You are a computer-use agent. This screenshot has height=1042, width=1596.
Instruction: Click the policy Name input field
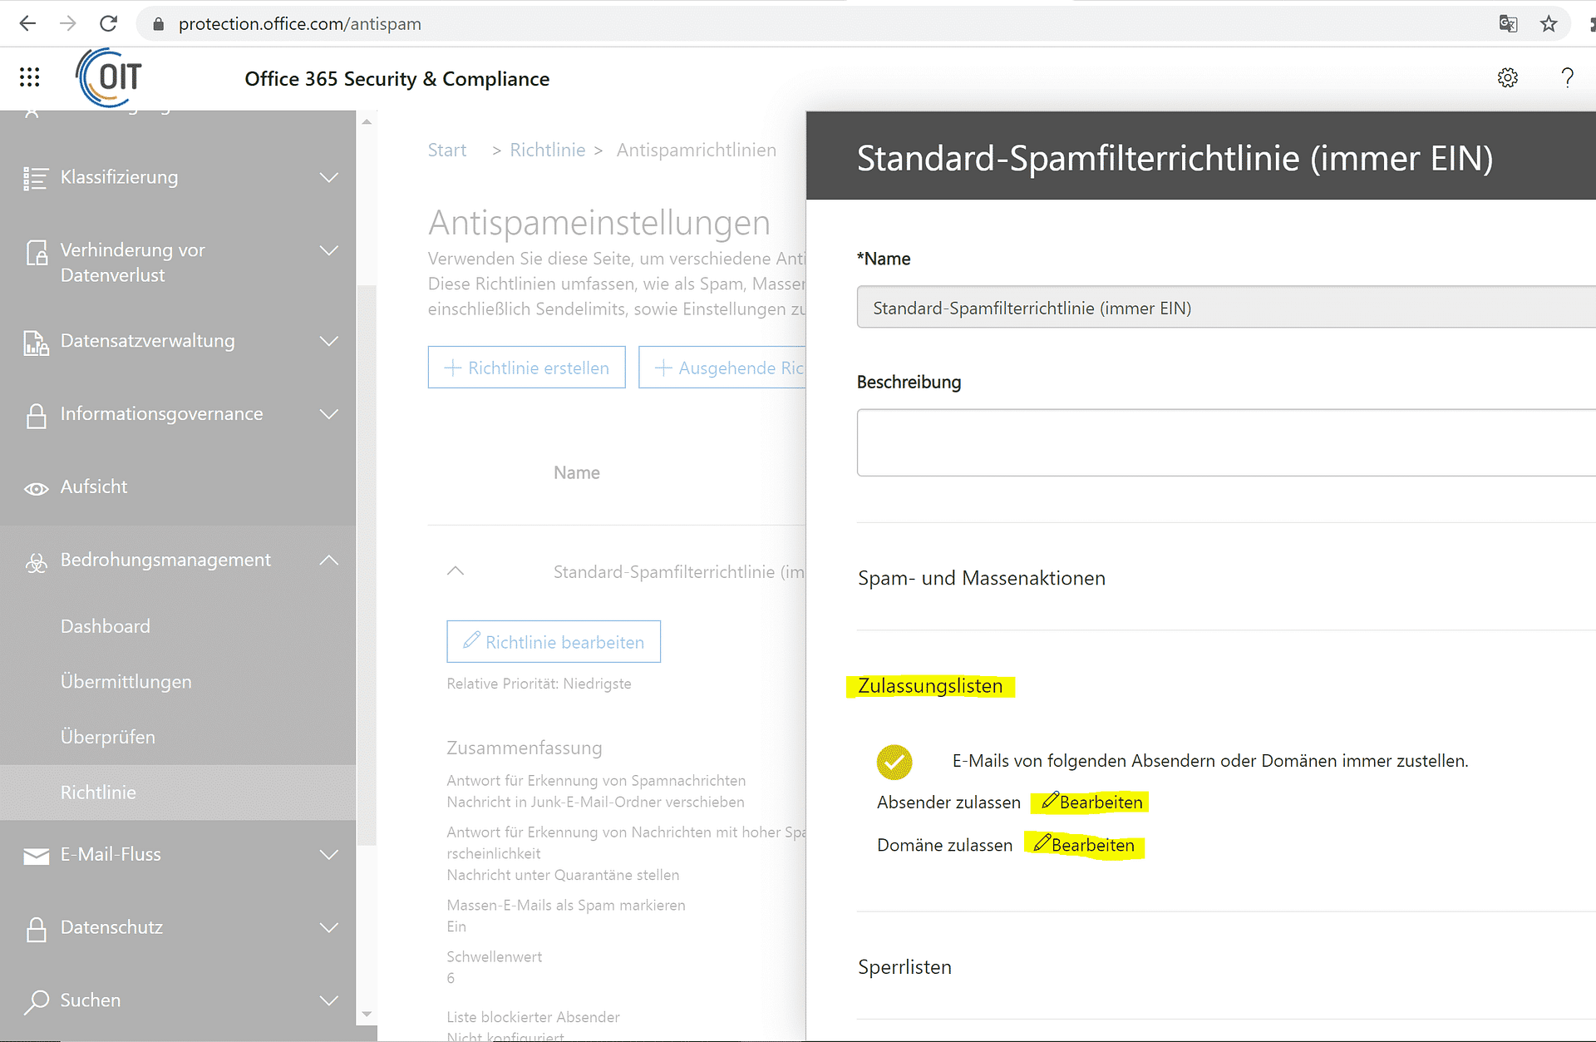(x=1226, y=308)
